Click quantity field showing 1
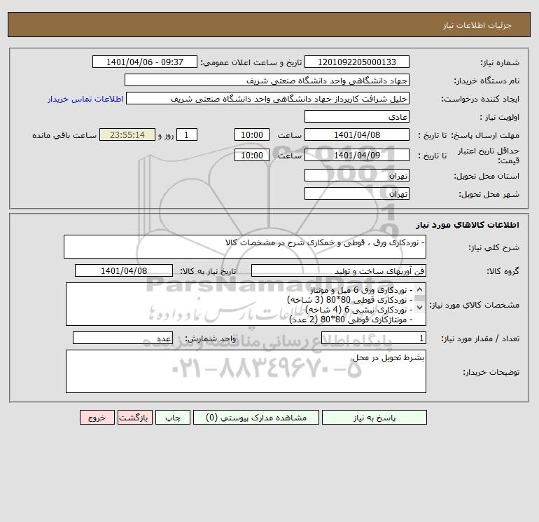This screenshot has height=522, width=539. coord(374,338)
